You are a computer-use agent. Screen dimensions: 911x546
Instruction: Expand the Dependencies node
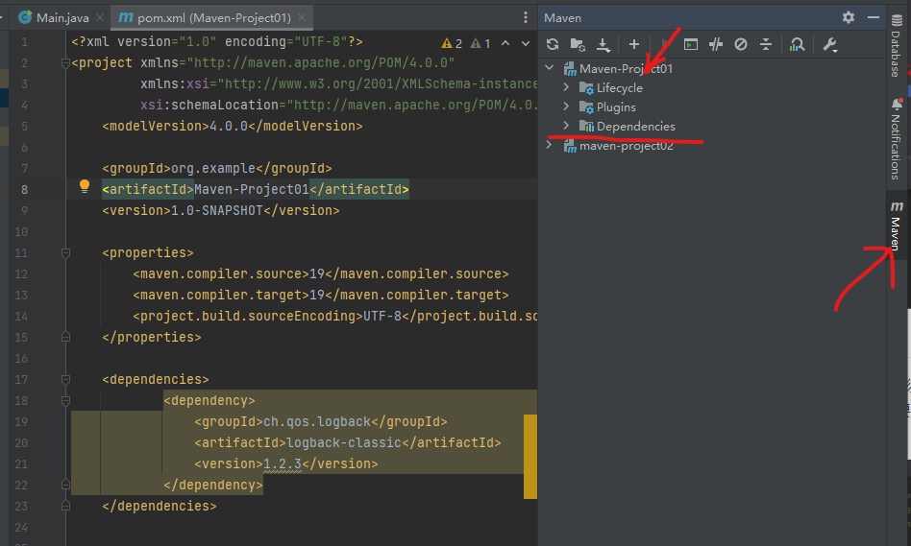coord(566,126)
